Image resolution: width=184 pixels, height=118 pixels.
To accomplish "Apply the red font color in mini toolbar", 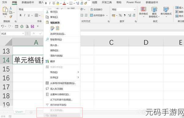I will pos(64,3).
